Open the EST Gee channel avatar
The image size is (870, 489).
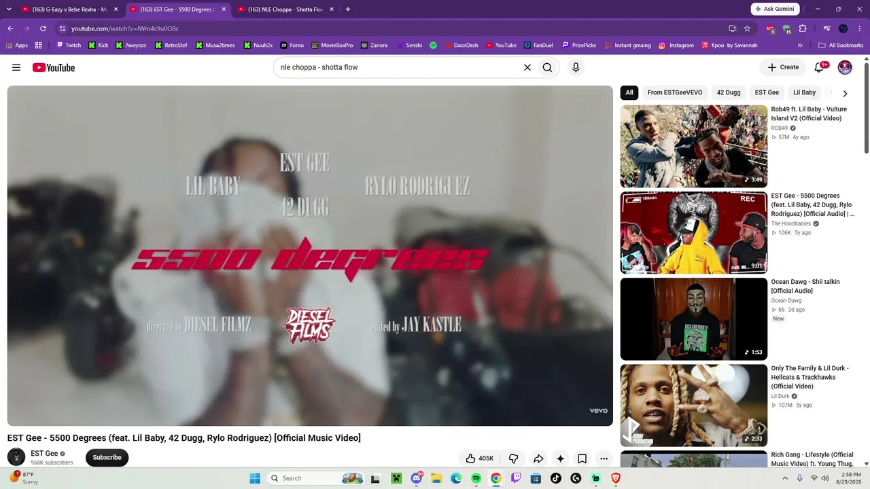(x=16, y=457)
